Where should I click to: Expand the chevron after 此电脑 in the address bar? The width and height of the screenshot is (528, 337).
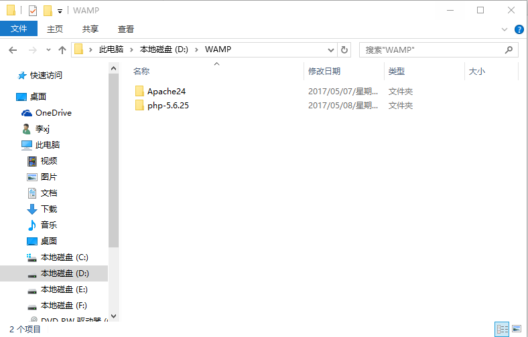pos(131,49)
